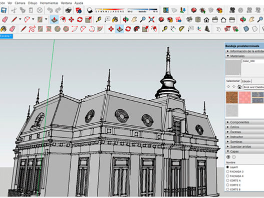This screenshot has height=198, width=264.
Task: Open the Herramientas menu
Action: tap(49, 3)
